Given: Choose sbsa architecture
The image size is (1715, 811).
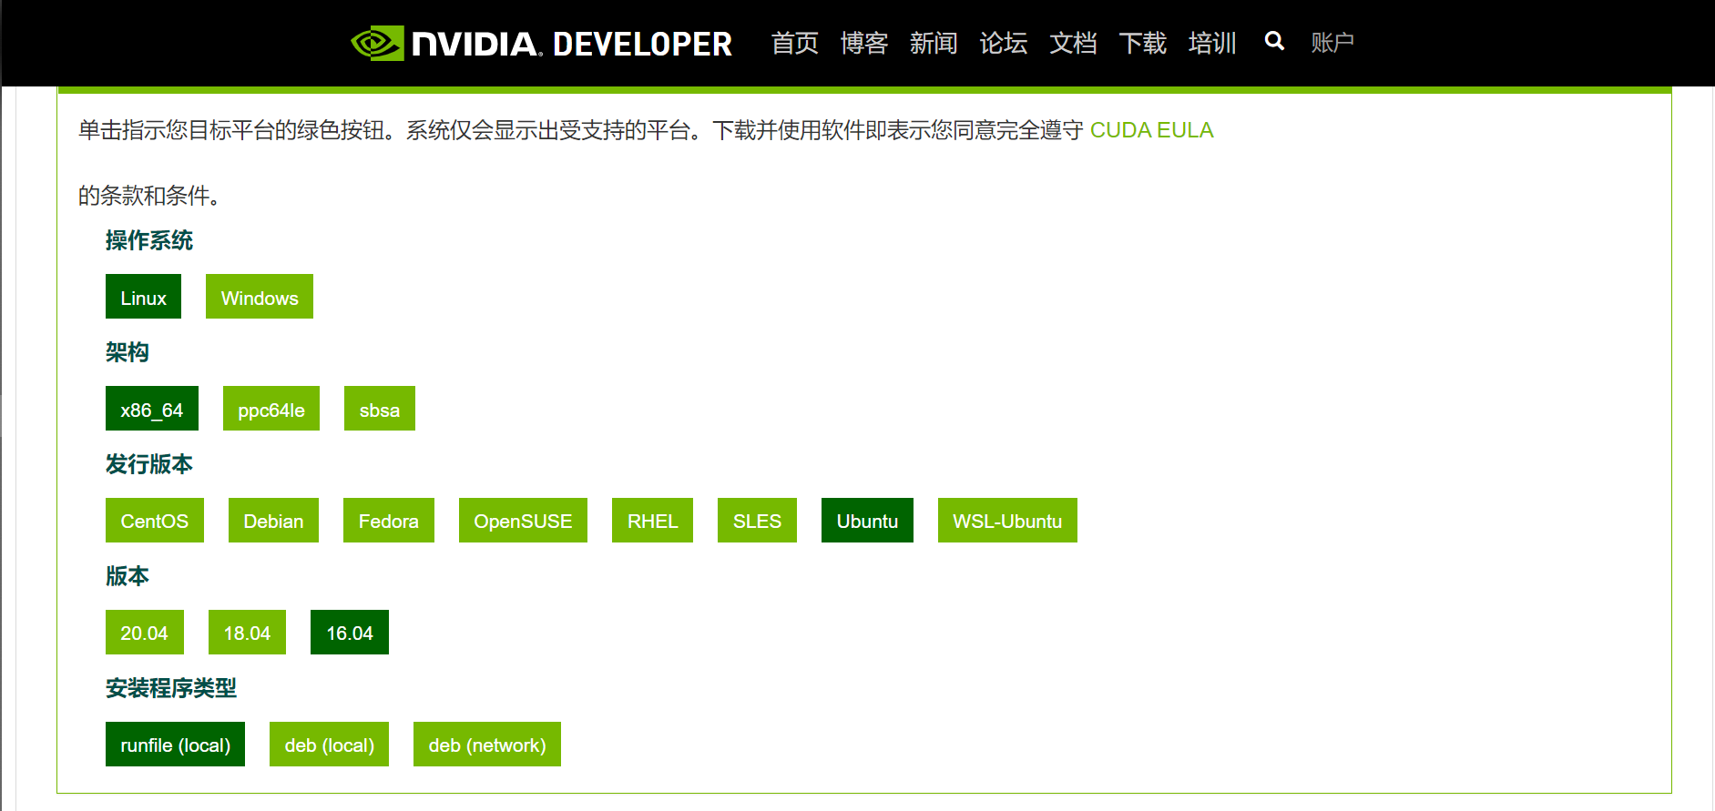Looking at the screenshot, I should point(380,409).
